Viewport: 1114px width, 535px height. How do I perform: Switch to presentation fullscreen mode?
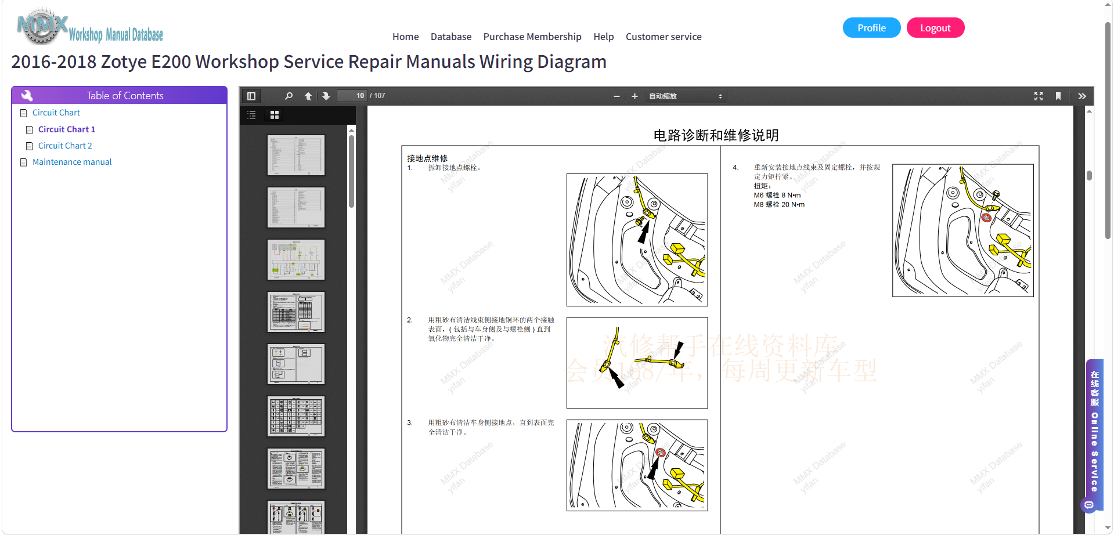(x=1039, y=96)
